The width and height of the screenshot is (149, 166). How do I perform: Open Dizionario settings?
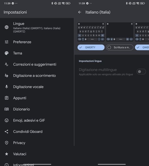point(37,109)
